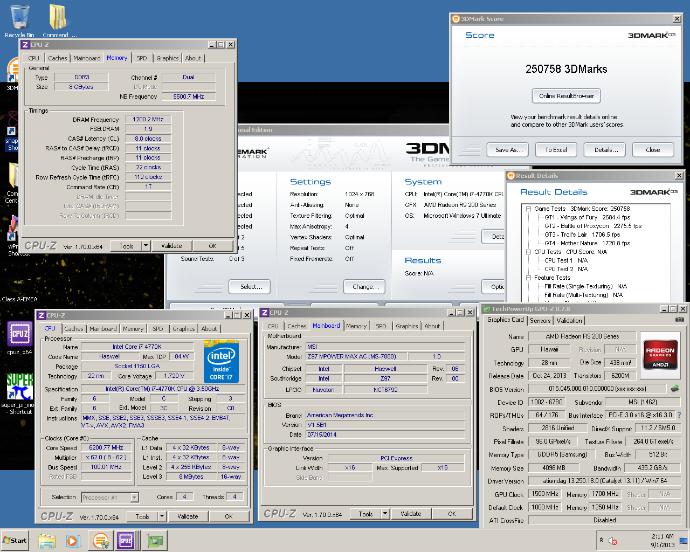
Task: Open Tools dropdown arrow in Intel CPU window
Action: point(162,516)
